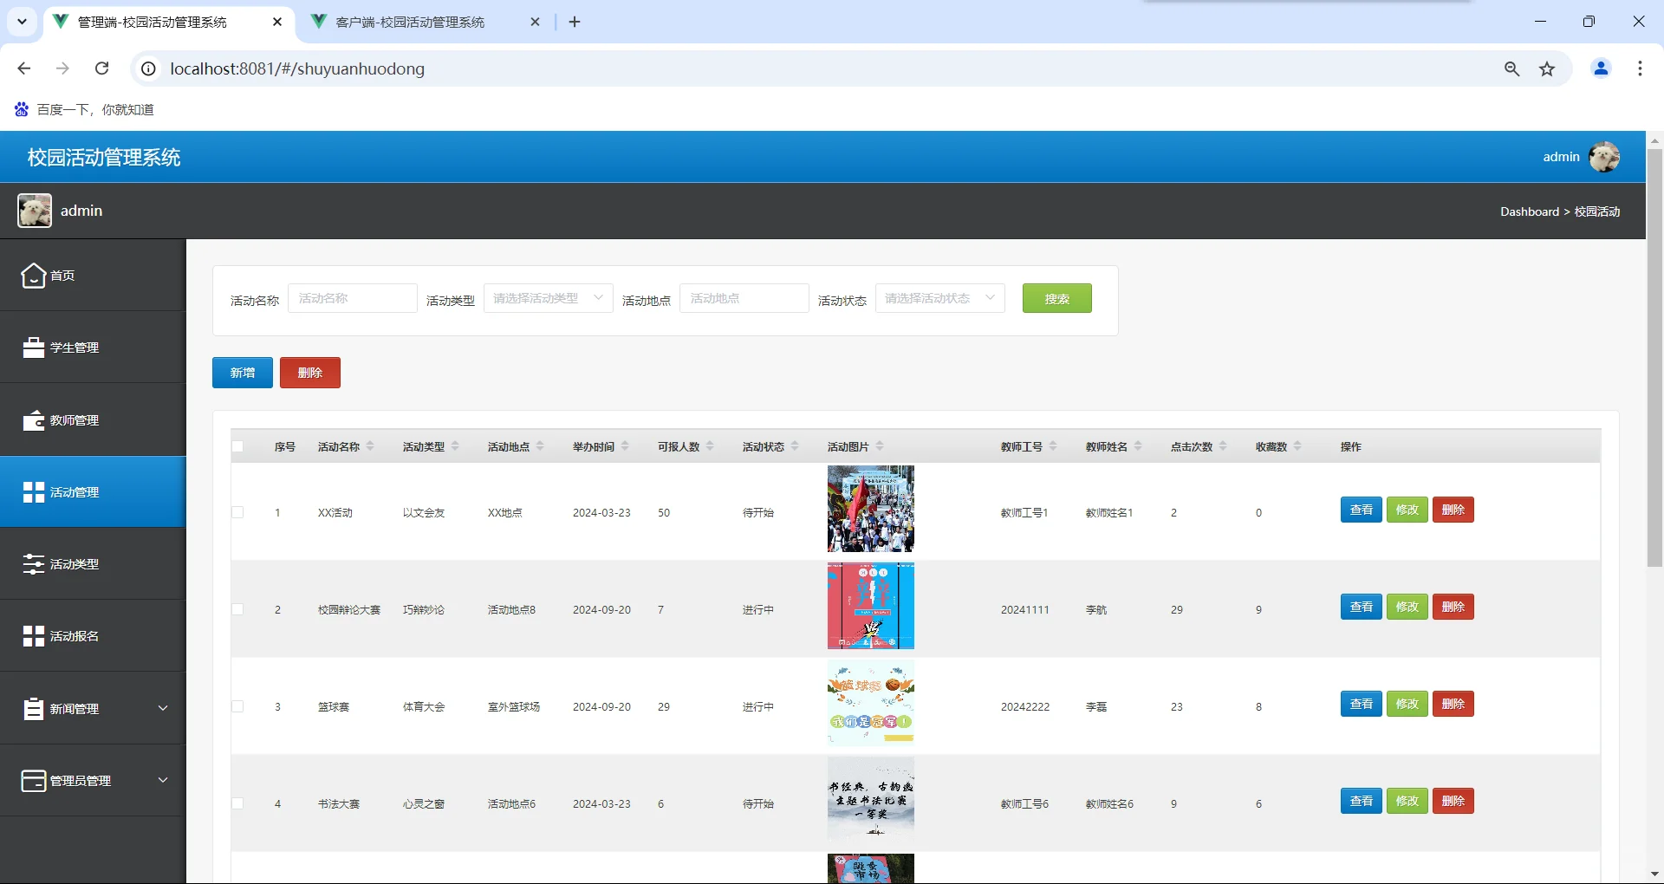The width and height of the screenshot is (1664, 884).
Task: Click the 活动类型 sliders icon
Action: coord(33,564)
